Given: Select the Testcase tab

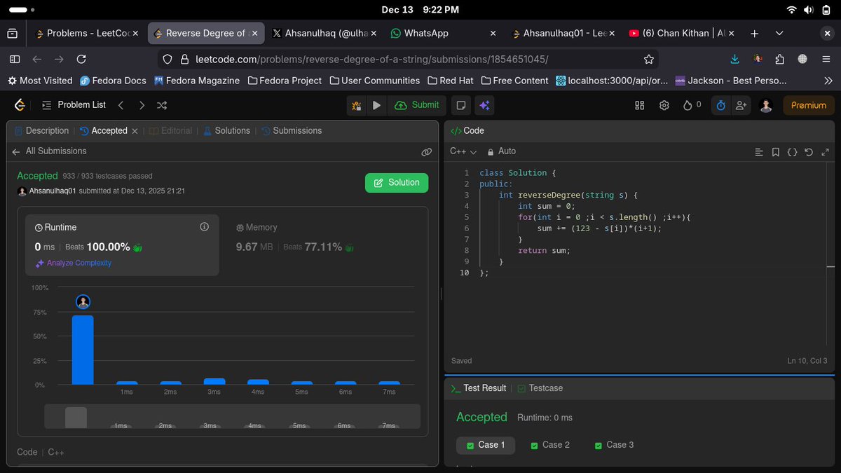Looking at the screenshot, I should [540, 388].
